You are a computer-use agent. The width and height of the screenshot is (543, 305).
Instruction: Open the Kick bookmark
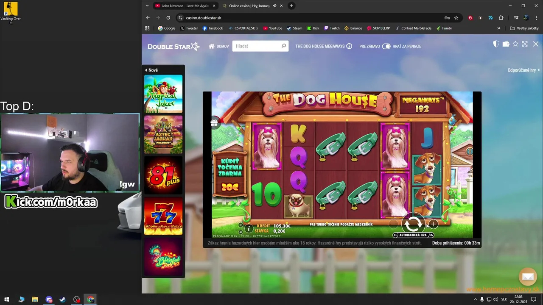313,28
